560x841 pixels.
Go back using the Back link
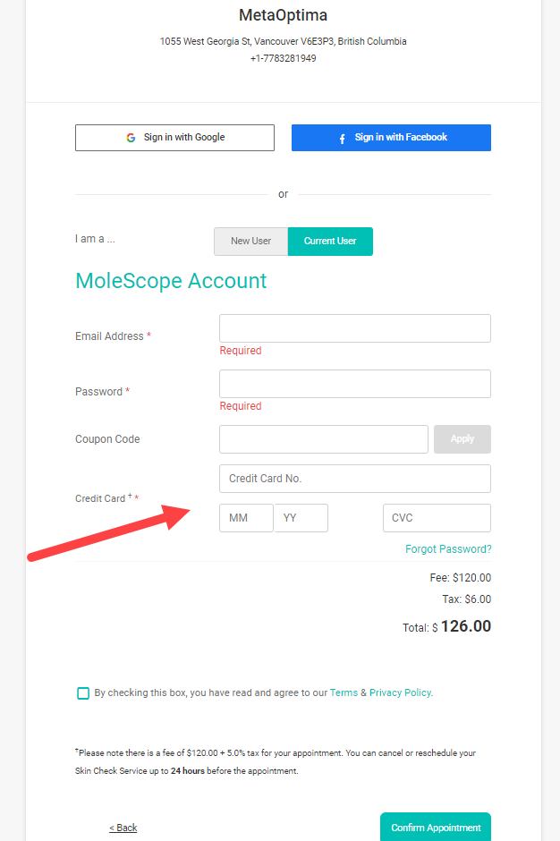[123, 828]
